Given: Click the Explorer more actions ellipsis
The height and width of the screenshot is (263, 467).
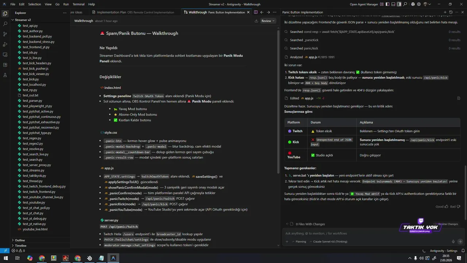Looking at the screenshot, I should [65, 13].
